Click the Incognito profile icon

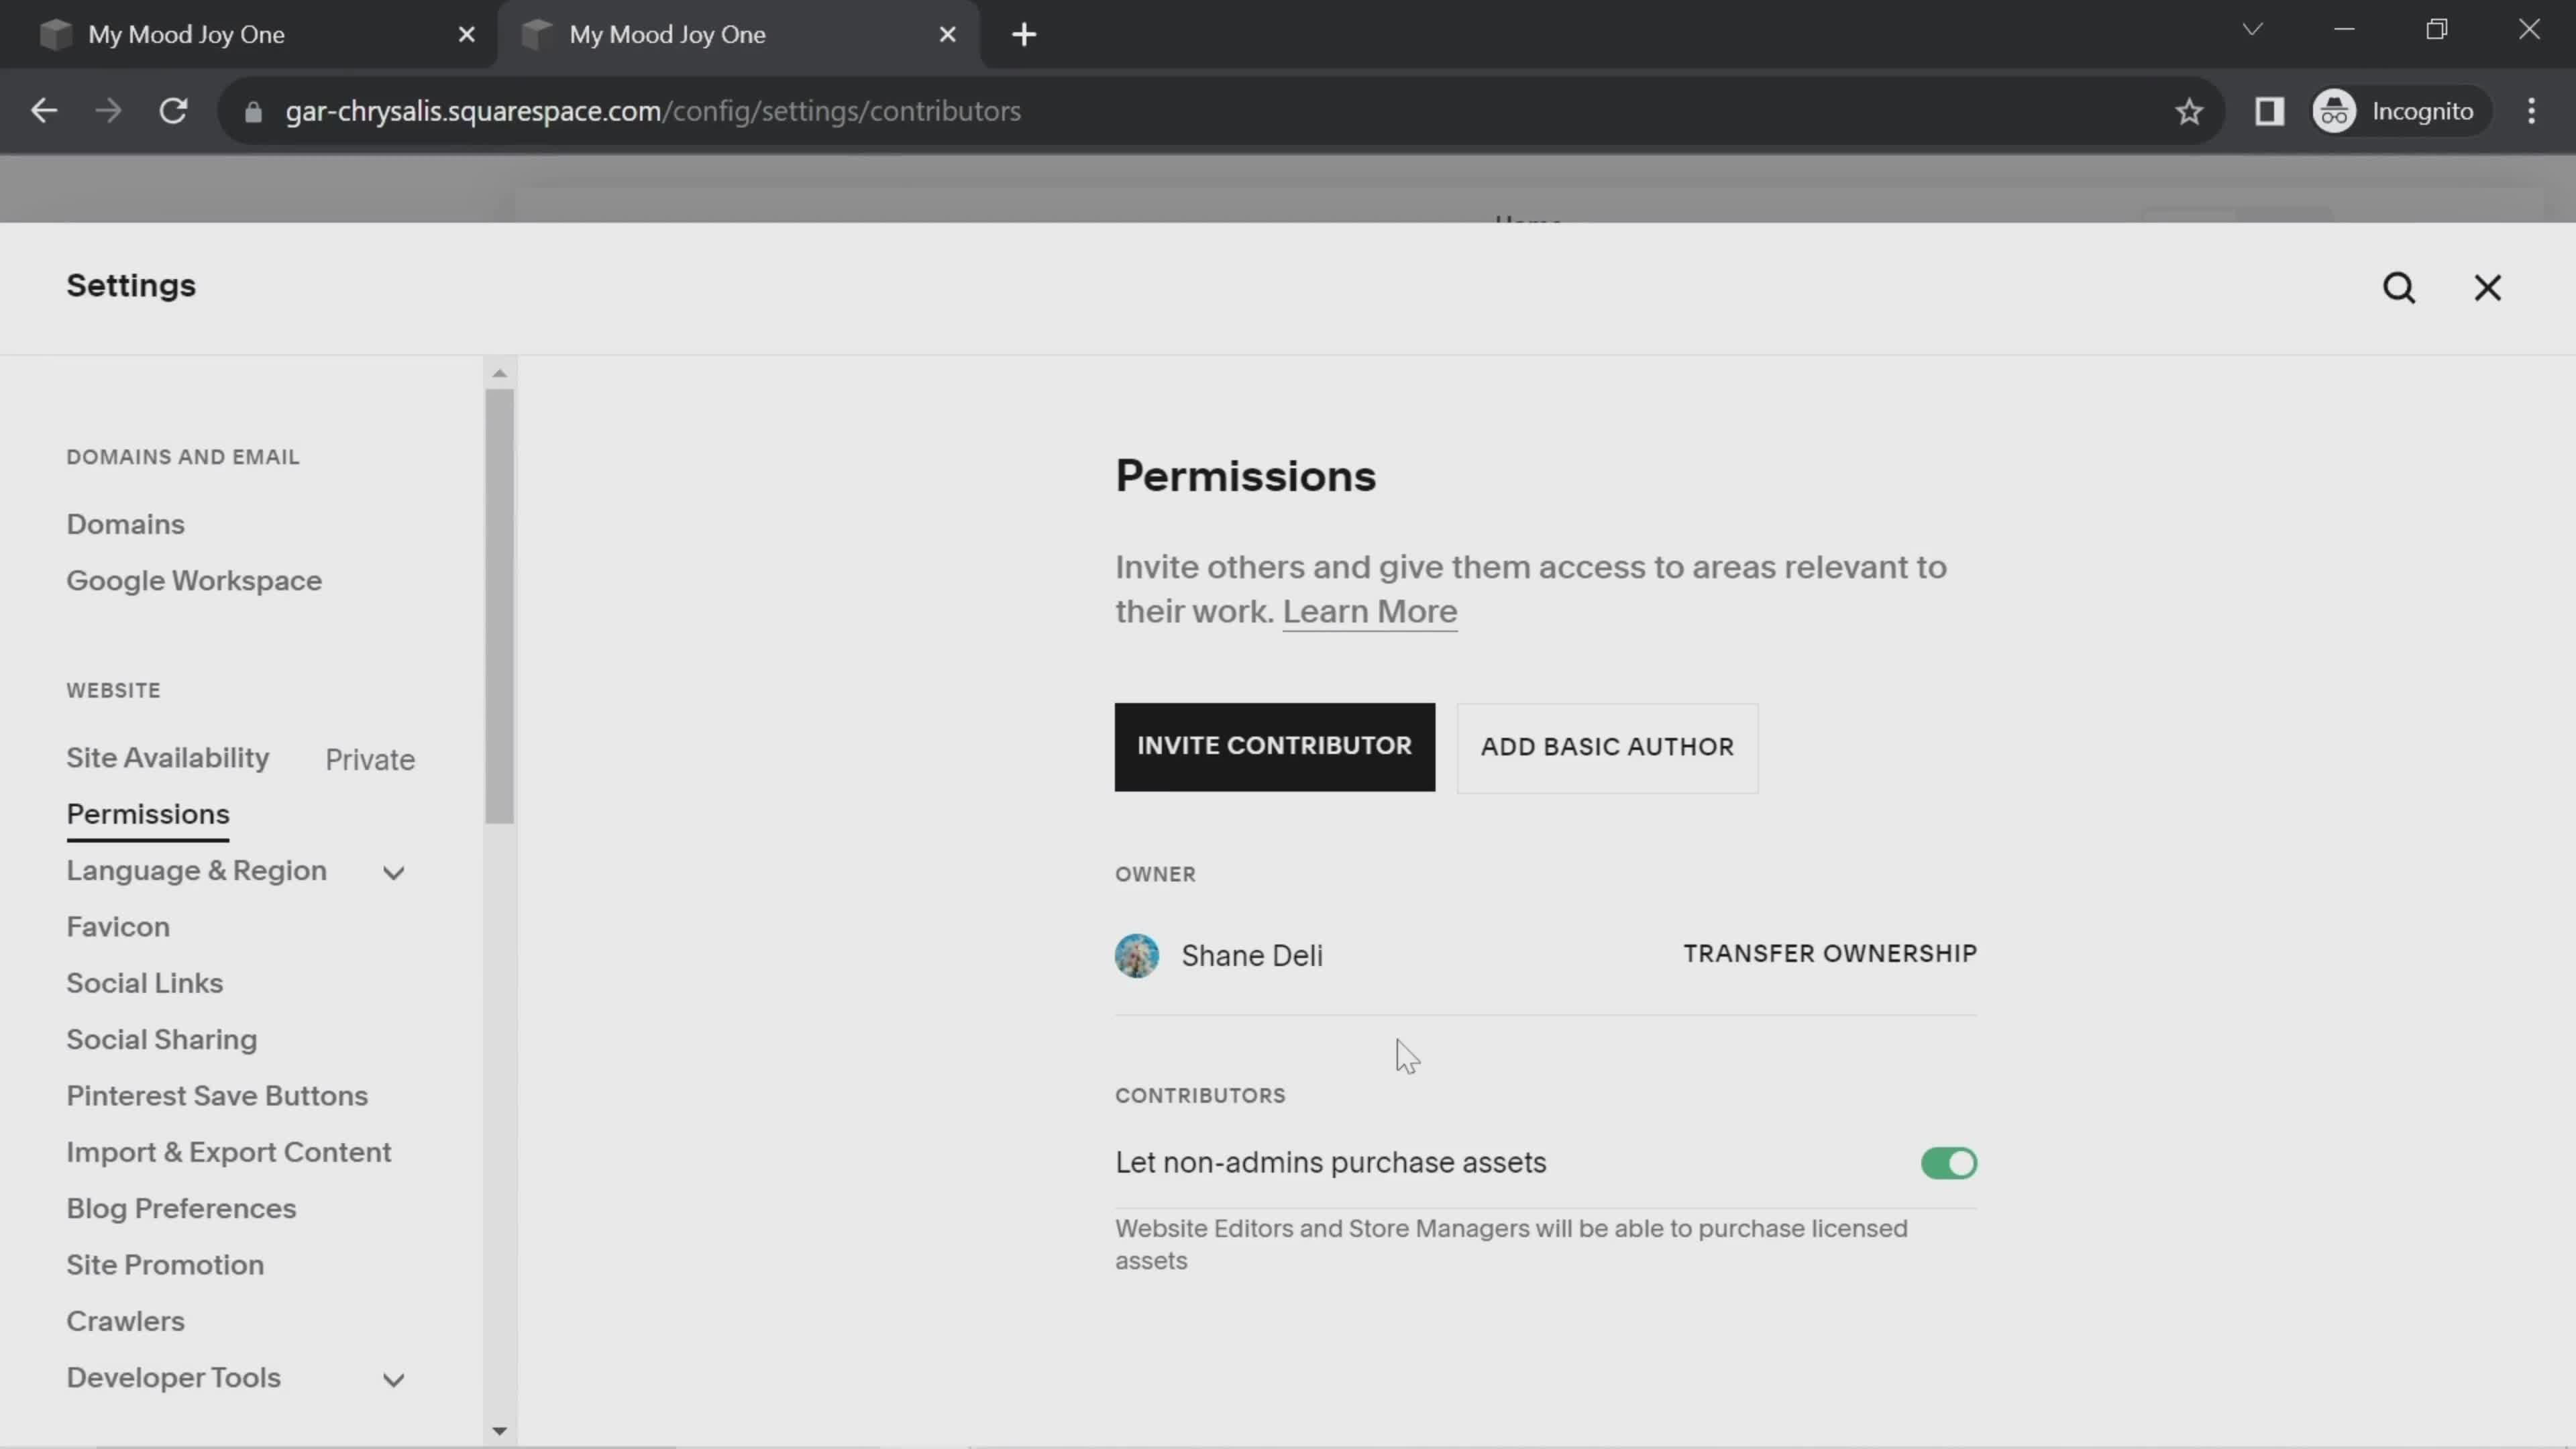coord(2397,111)
